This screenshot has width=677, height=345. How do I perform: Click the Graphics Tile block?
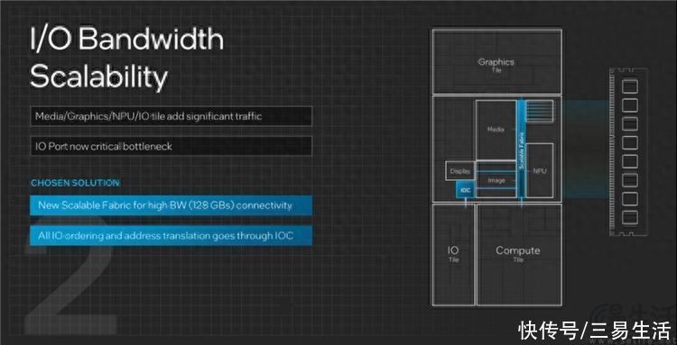tap(496, 61)
